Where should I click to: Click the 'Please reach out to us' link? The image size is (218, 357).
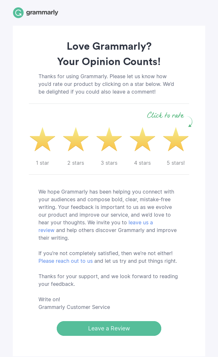[x=65, y=261]
